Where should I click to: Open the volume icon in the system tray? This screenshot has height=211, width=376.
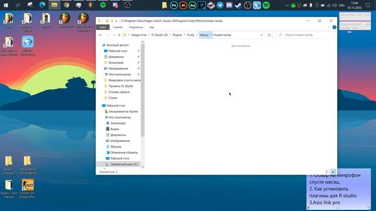pyautogui.click(x=334, y=5)
